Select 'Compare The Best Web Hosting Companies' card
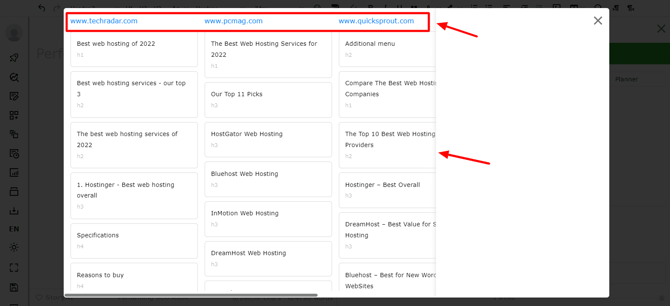The image size is (670, 306). [387, 95]
